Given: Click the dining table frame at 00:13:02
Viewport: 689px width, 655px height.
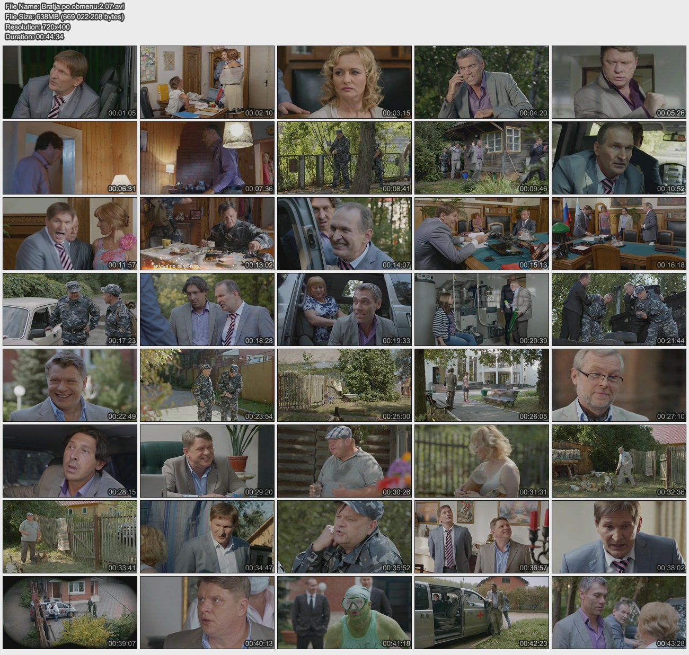Looking at the screenshot, I should 207,234.
